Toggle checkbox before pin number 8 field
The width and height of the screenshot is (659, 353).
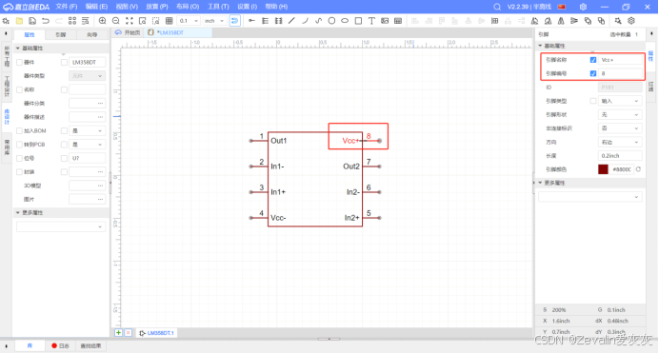[593, 73]
